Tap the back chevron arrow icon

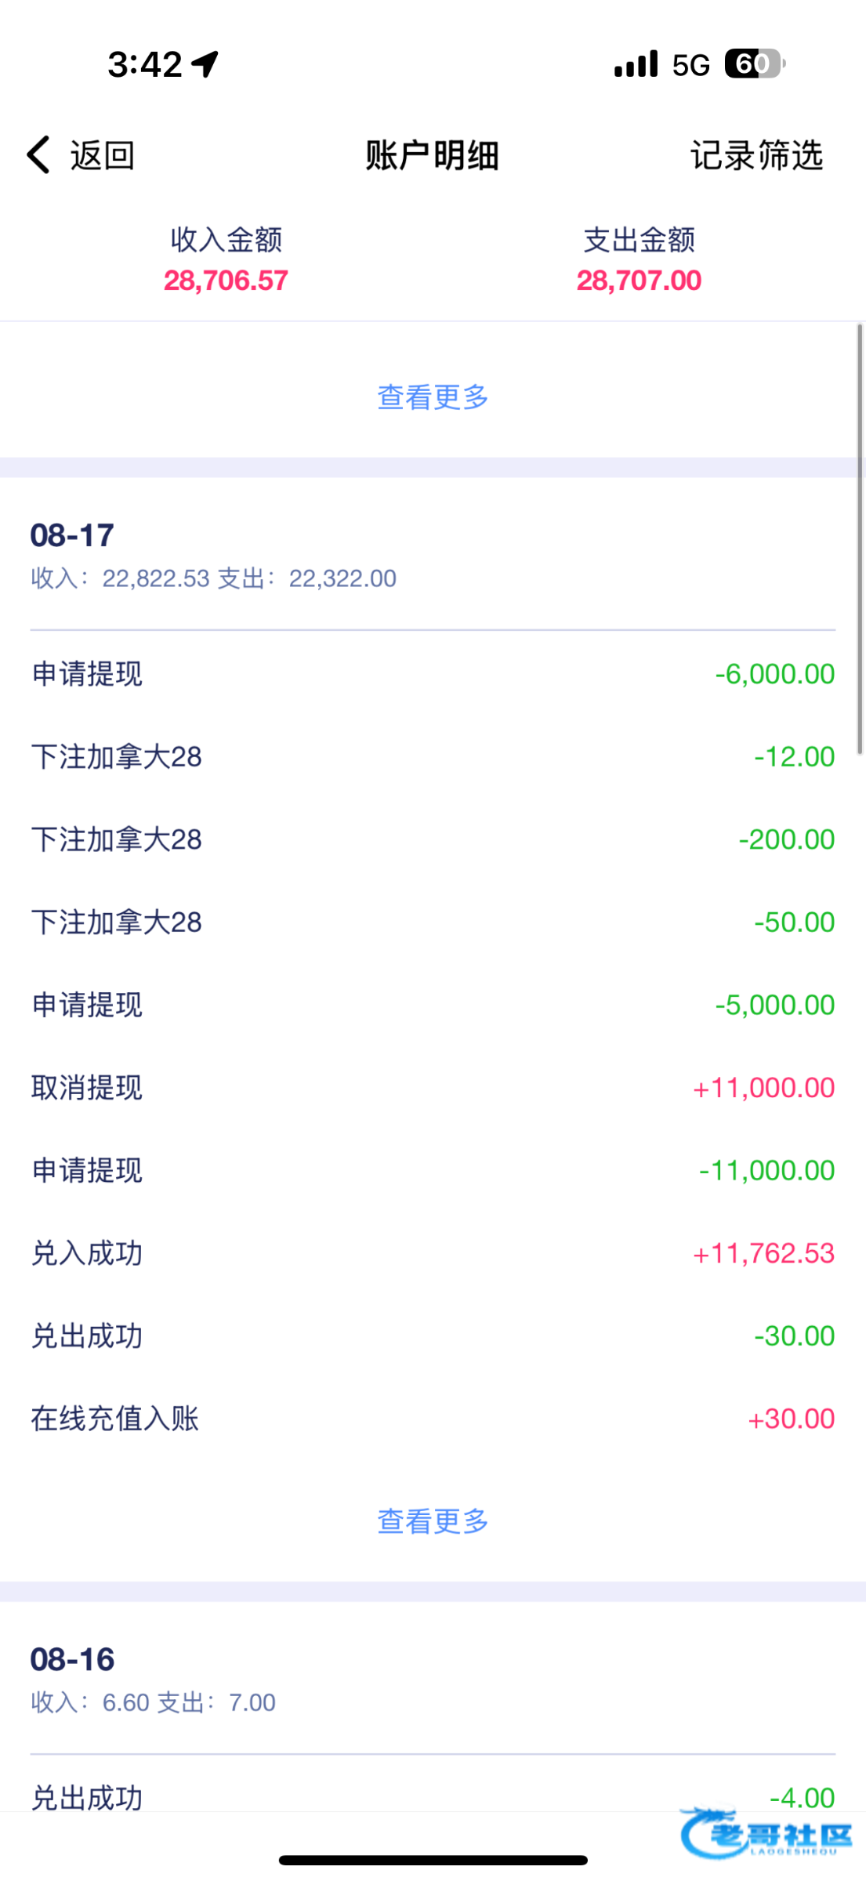point(38,154)
